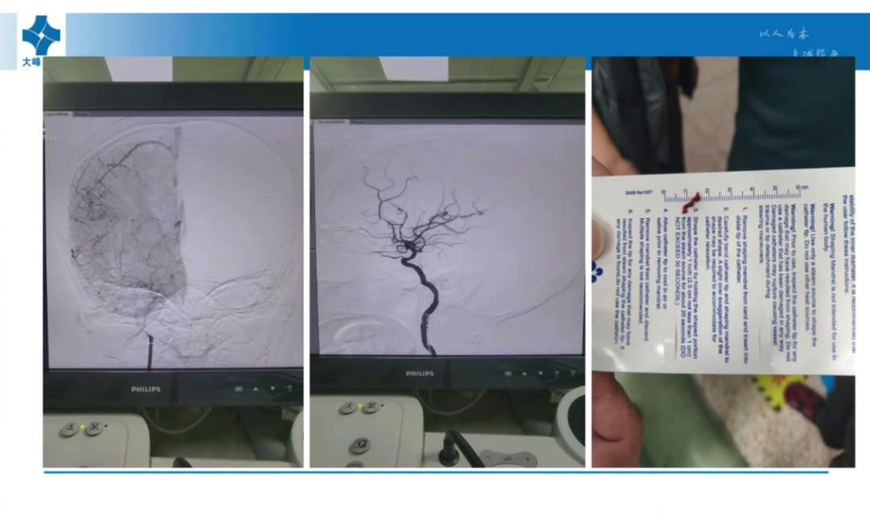Click the left round button under the middle monitor
Image resolution: width=870 pixels, height=513 pixels.
[x=348, y=409]
